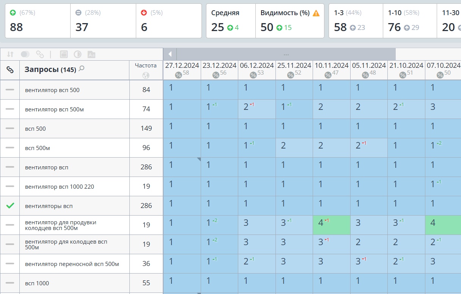The image size is (461, 294).
Task: Click the green arrow beside Средняя value 25
Action: click(x=230, y=27)
